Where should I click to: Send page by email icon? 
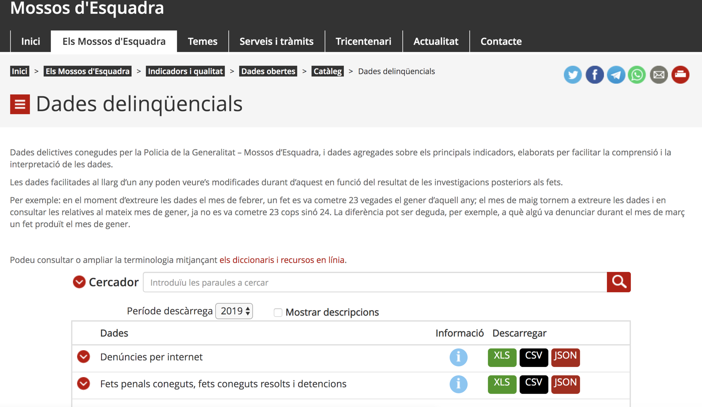coord(659,74)
